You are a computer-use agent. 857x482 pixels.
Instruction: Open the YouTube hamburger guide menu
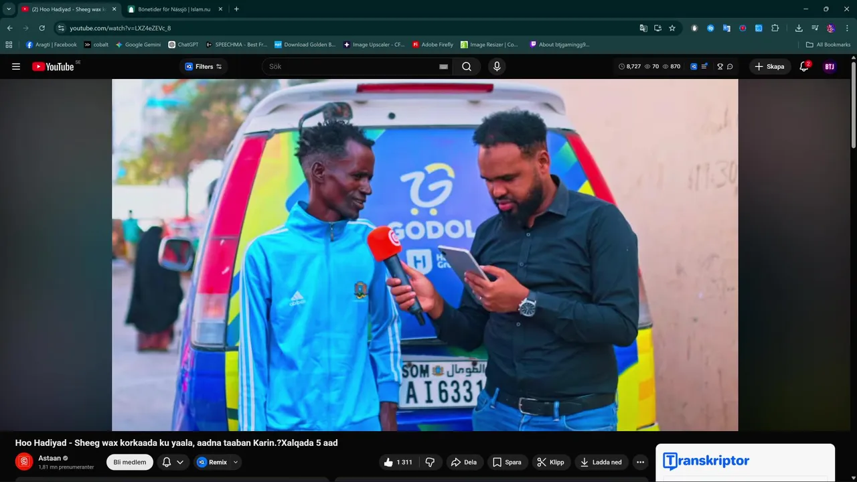click(x=16, y=66)
